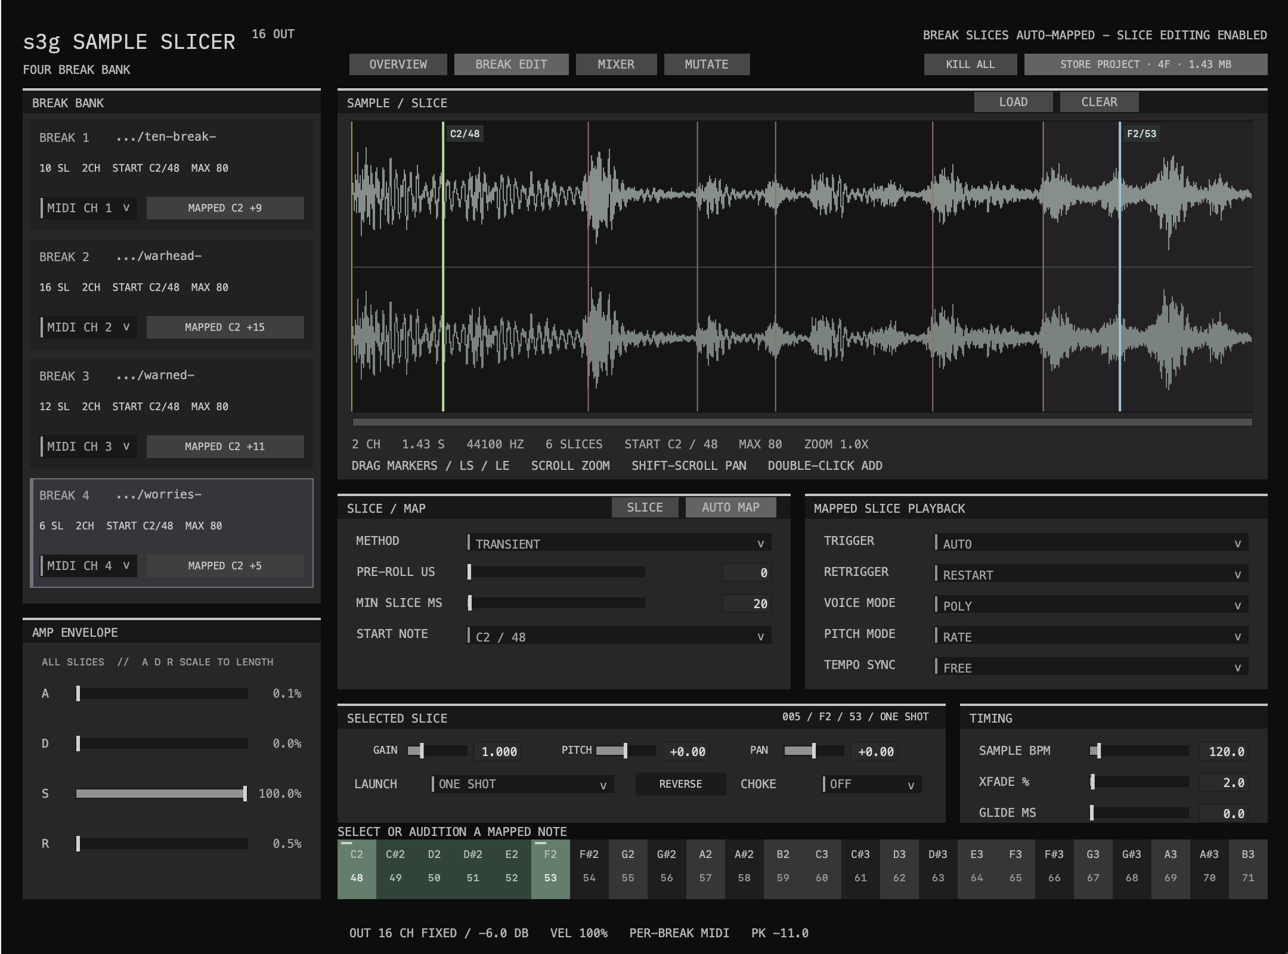Toggle the REVERSE slice button

point(680,784)
